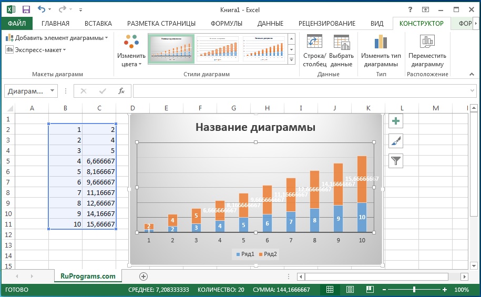Add a new sheet

[x=144, y=276]
